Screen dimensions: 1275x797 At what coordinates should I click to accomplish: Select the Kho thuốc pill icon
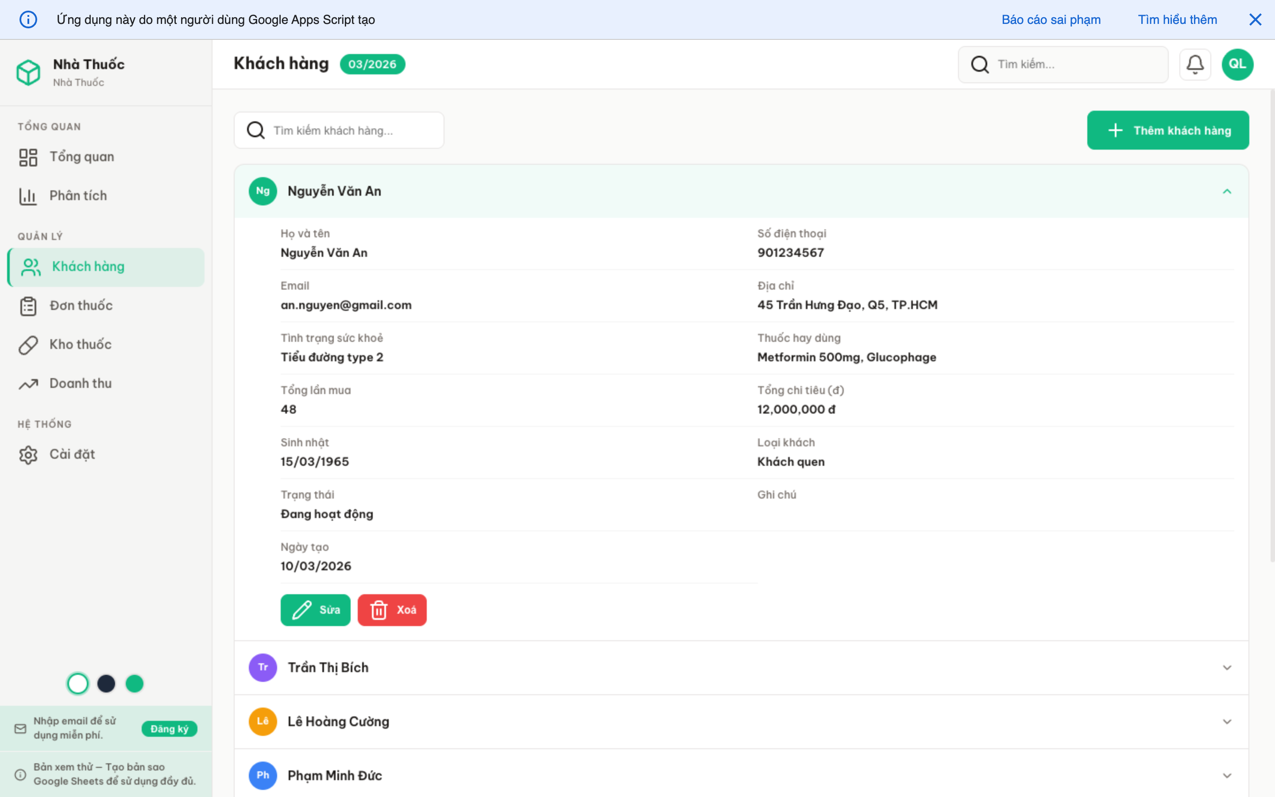(28, 344)
